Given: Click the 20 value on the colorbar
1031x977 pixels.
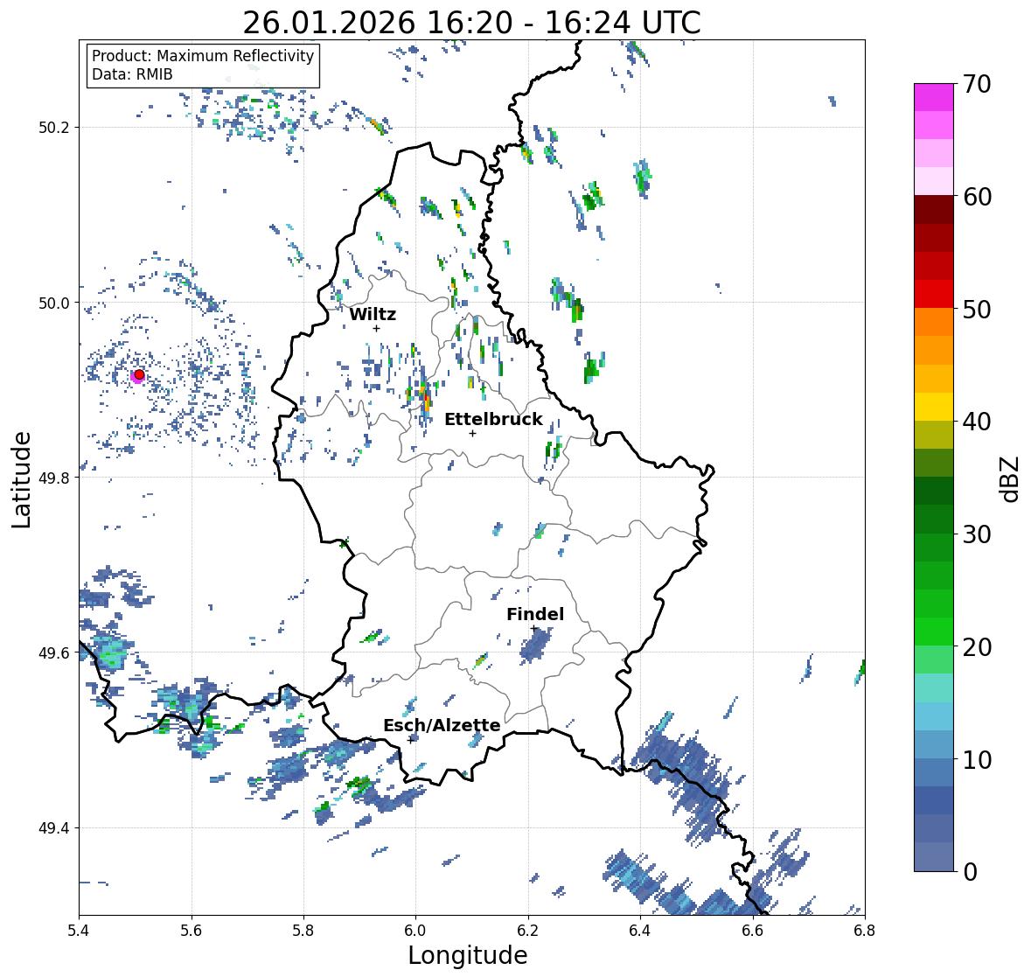Looking at the screenshot, I should [x=977, y=646].
